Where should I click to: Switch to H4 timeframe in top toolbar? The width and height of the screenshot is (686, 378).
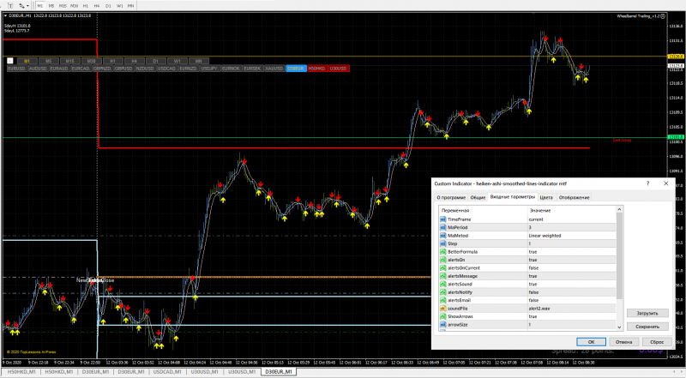pyautogui.click(x=97, y=6)
